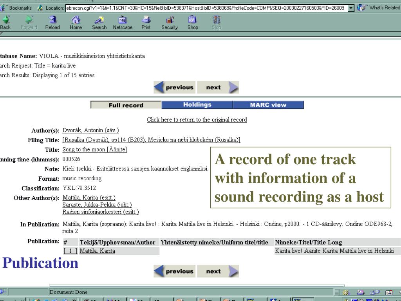Open the Security info button
The image size is (401, 301).
(x=169, y=23)
